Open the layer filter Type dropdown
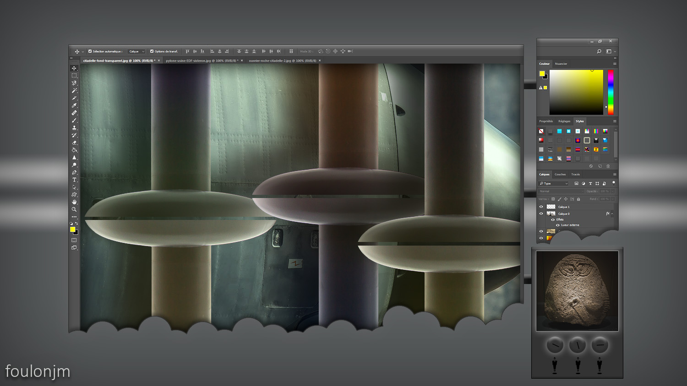 pos(554,183)
